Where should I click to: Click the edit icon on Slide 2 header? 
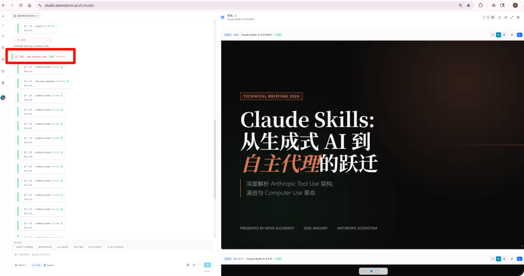(x=512, y=259)
